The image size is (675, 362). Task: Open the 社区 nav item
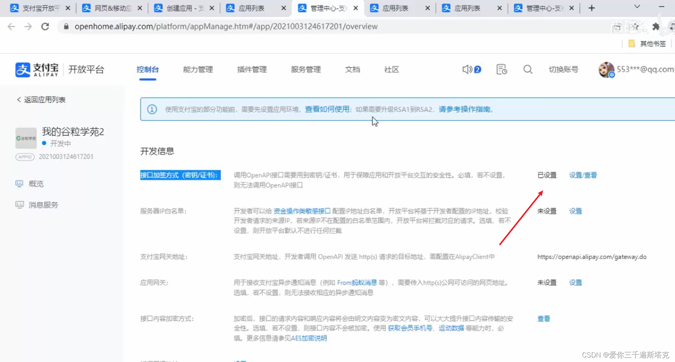[392, 70]
